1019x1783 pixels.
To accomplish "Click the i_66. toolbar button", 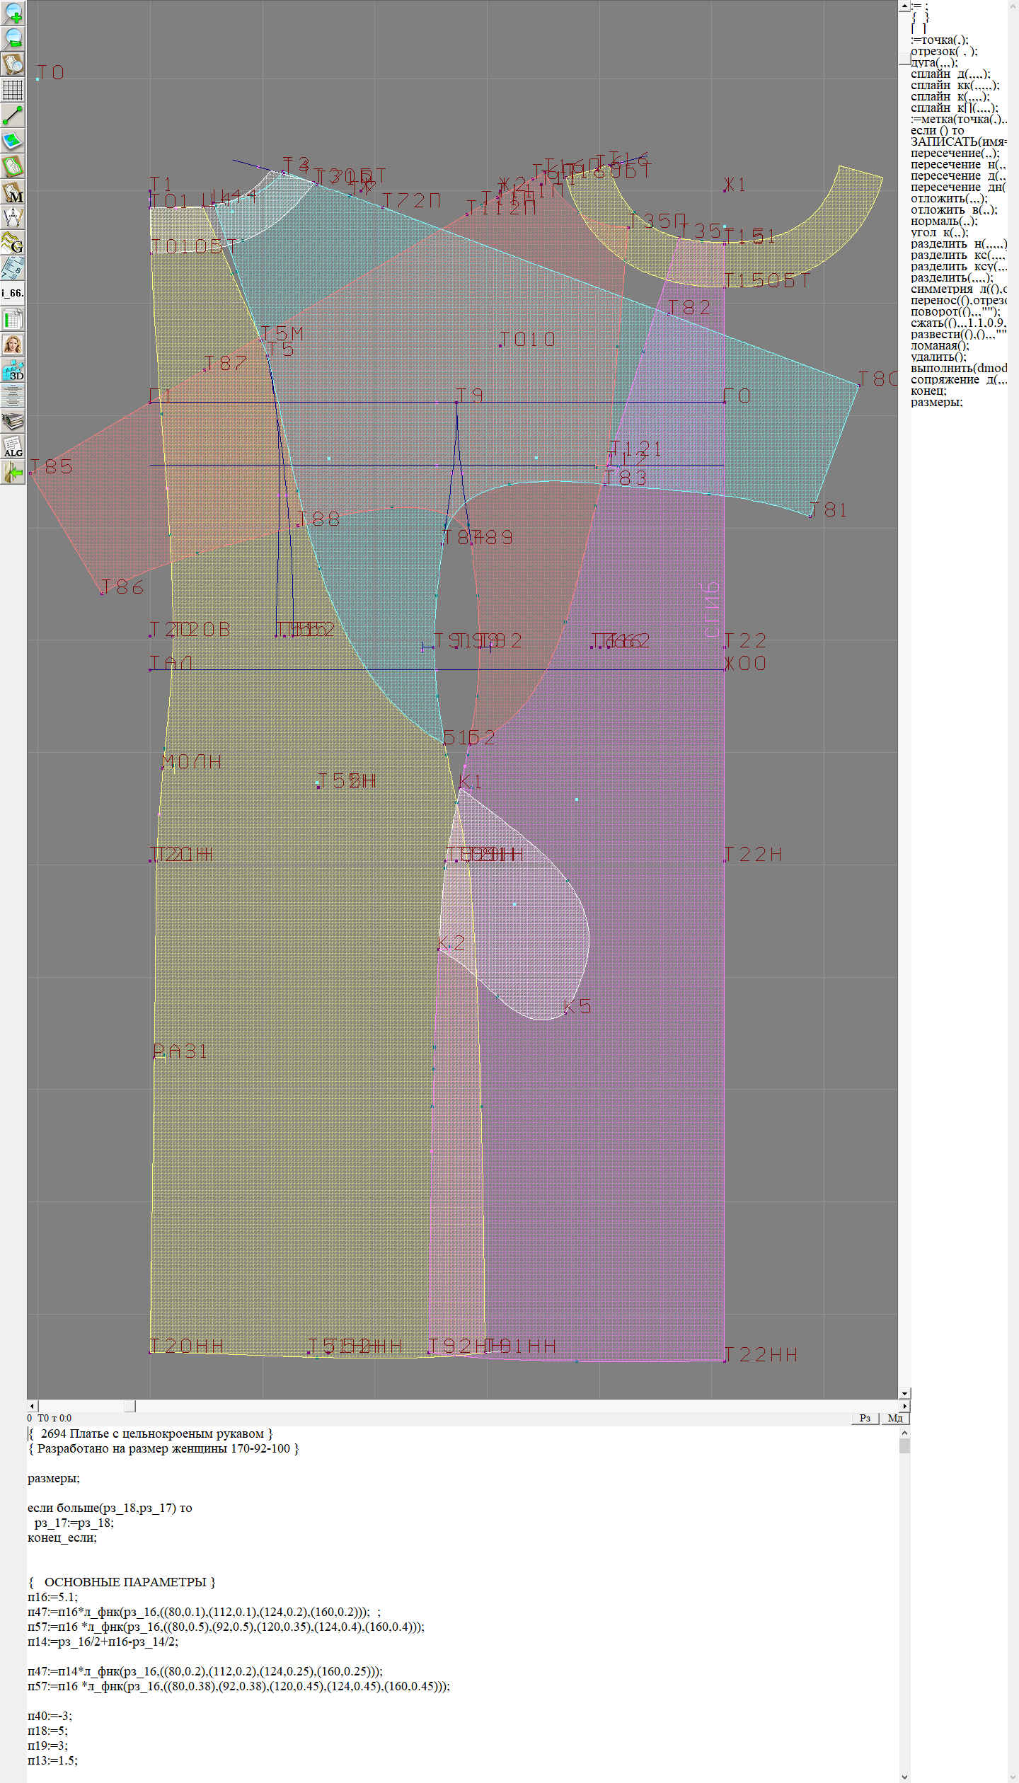I will [x=13, y=293].
